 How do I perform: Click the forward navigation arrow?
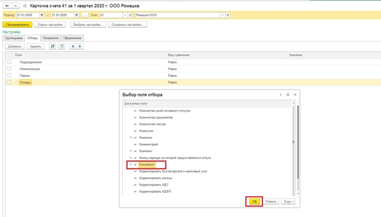click(16, 6)
